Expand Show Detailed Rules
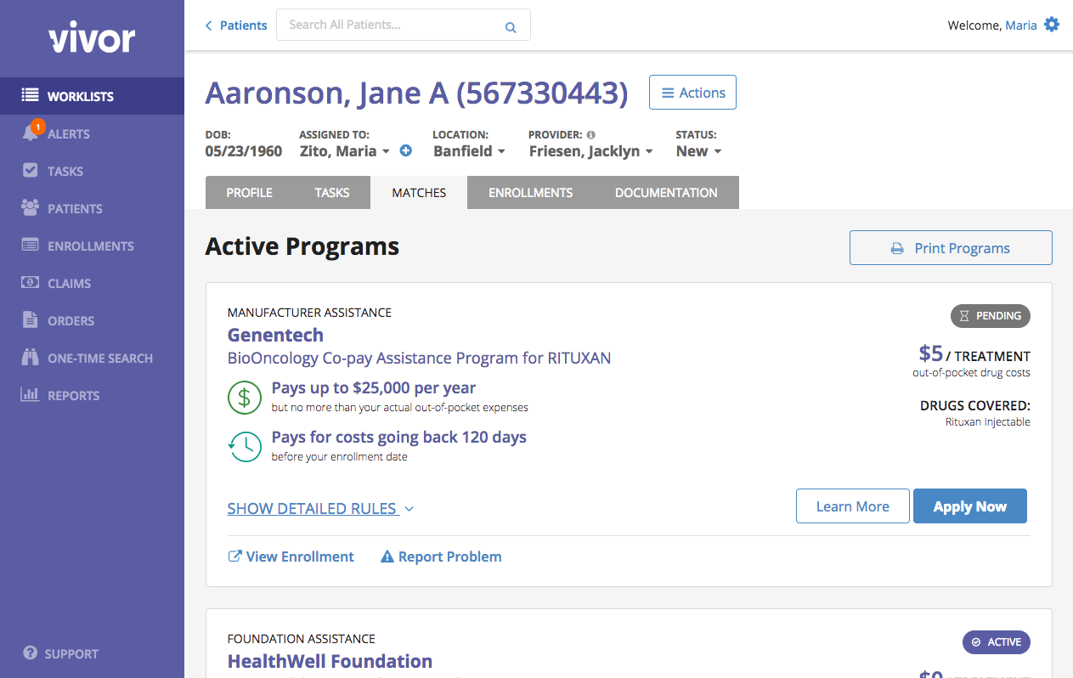This screenshot has width=1073, height=678. (320, 508)
